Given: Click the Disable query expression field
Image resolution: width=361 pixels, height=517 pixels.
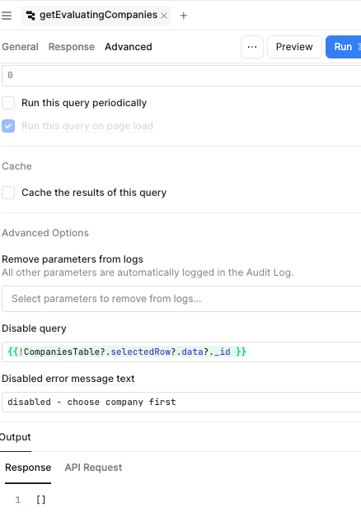Looking at the screenshot, I should tap(181, 352).
